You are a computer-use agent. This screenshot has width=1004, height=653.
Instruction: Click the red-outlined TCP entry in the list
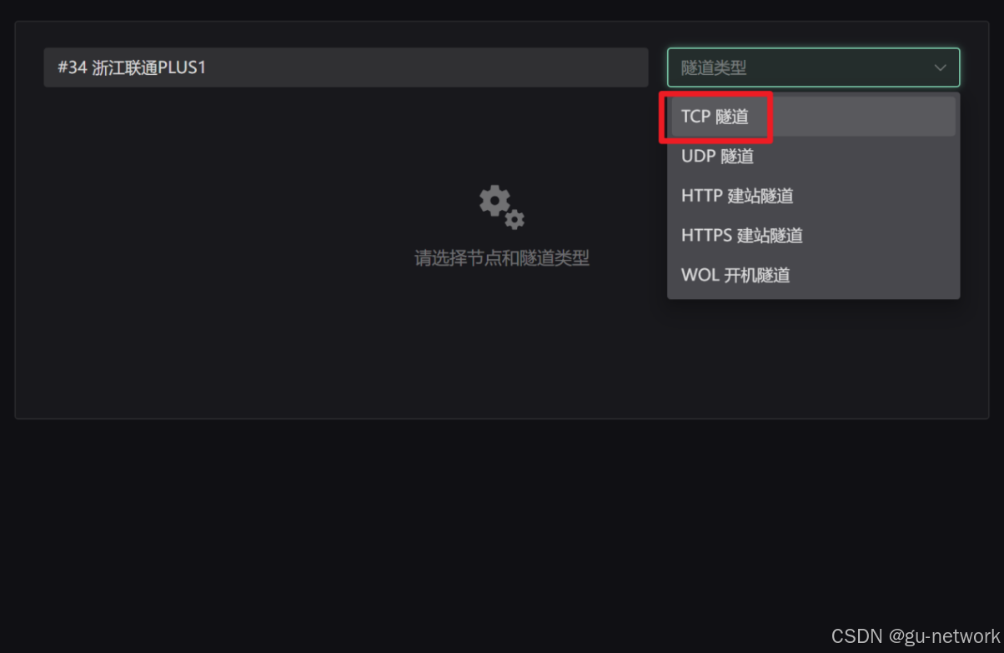click(715, 117)
